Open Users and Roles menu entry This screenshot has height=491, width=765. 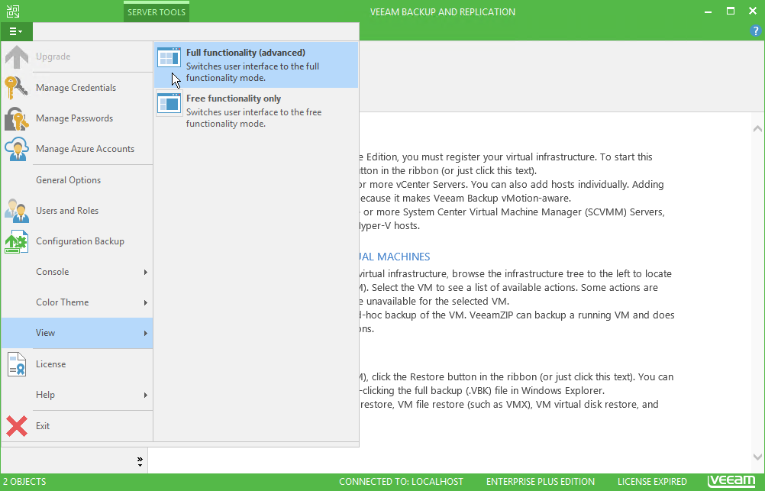77,211
